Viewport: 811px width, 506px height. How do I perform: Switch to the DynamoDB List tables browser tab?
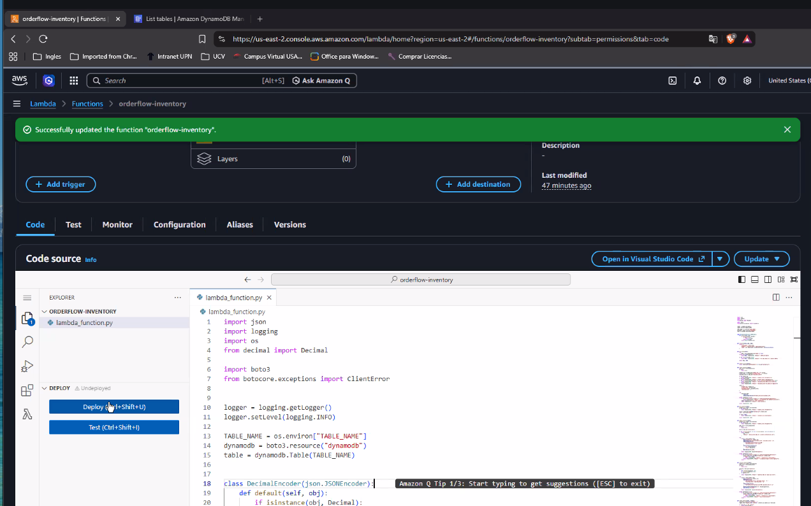tap(189, 19)
